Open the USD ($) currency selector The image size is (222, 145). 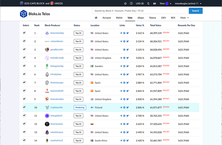(140, 4)
